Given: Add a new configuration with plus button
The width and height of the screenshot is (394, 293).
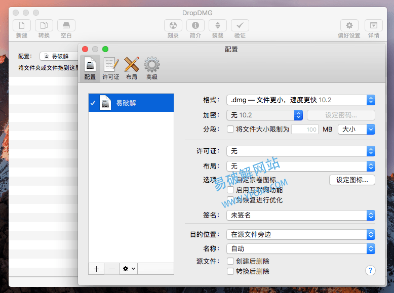Looking at the screenshot, I should point(96,269).
